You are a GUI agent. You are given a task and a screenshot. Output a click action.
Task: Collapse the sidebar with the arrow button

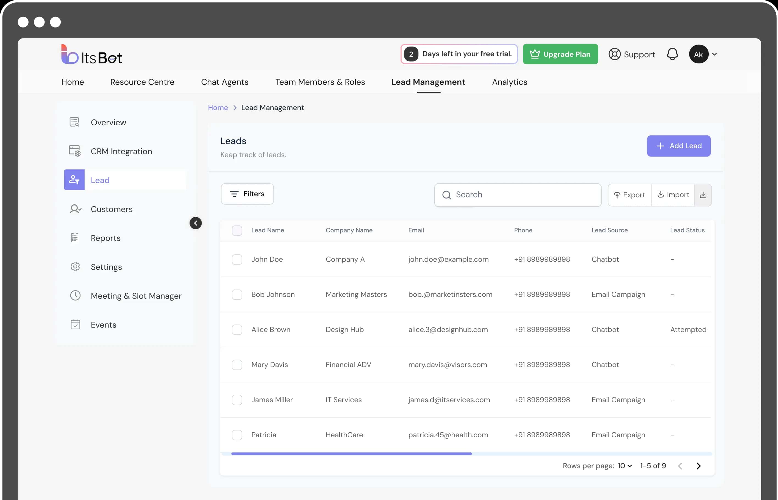pos(196,223)
